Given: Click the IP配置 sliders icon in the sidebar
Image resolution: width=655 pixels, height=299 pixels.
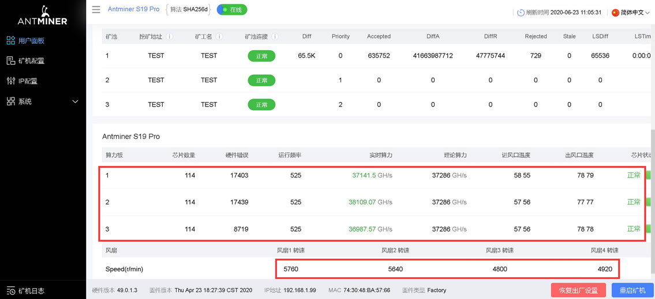Looking at the screenshot, I should pyautogui.click(x=11, y=81).
